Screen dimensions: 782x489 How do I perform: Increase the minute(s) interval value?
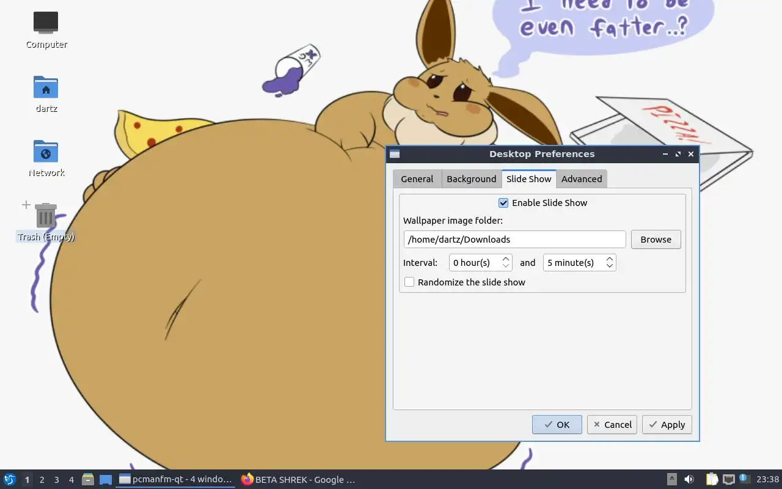tap(610, 259)
